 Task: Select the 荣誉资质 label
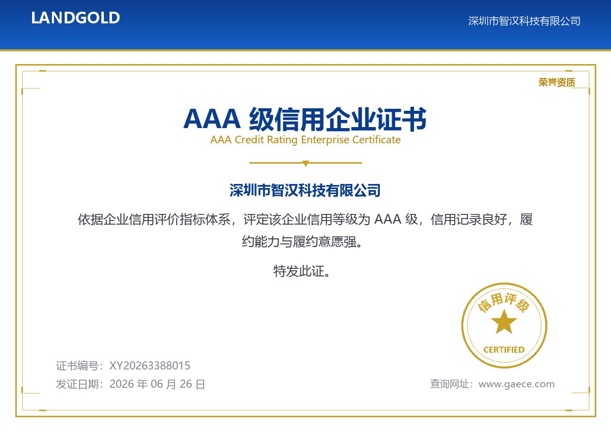coord(557,82)
